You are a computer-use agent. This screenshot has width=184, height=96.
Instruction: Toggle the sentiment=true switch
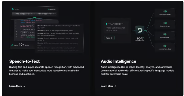pyautogui.click(x=165, y=11)
